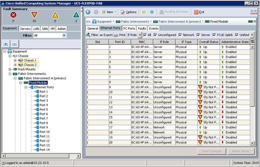Screen dimensions: 260x167
Task: Select Port 1 icon in tree
Action: (x=36, y=92)
